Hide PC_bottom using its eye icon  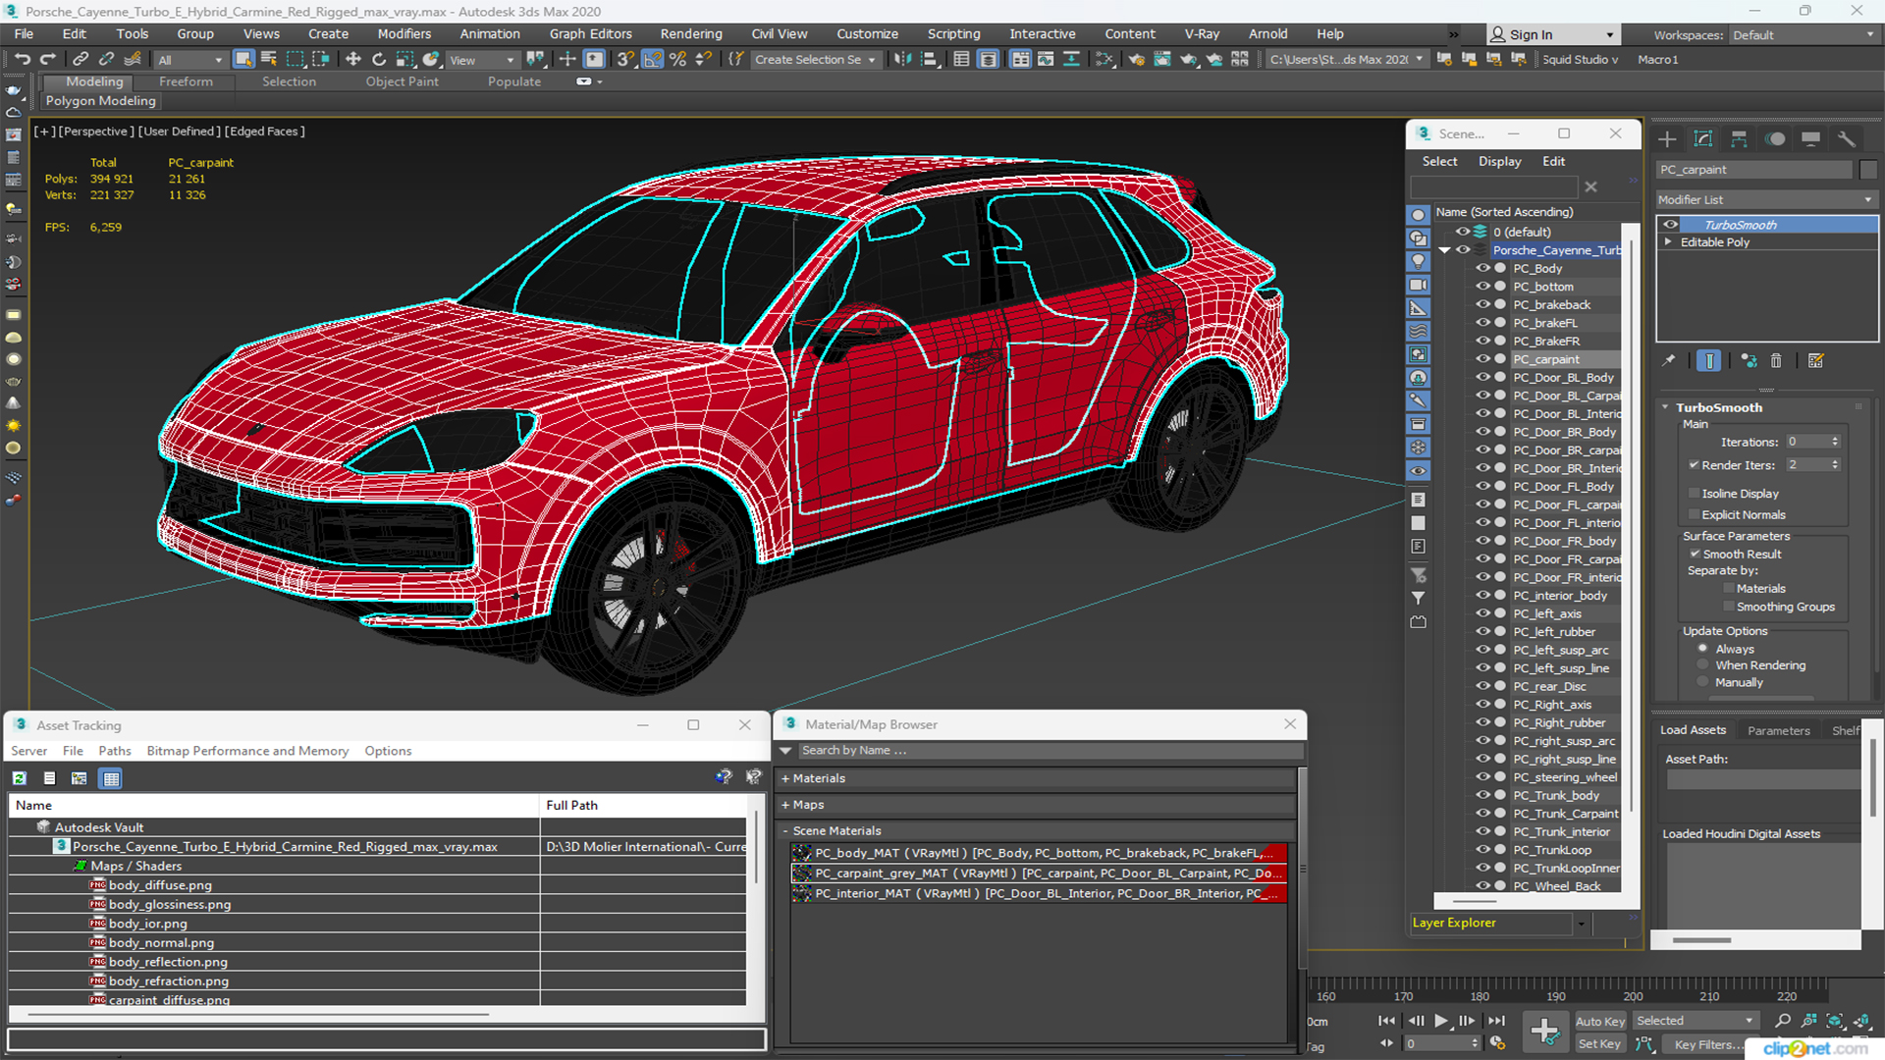pos(1482,287)
